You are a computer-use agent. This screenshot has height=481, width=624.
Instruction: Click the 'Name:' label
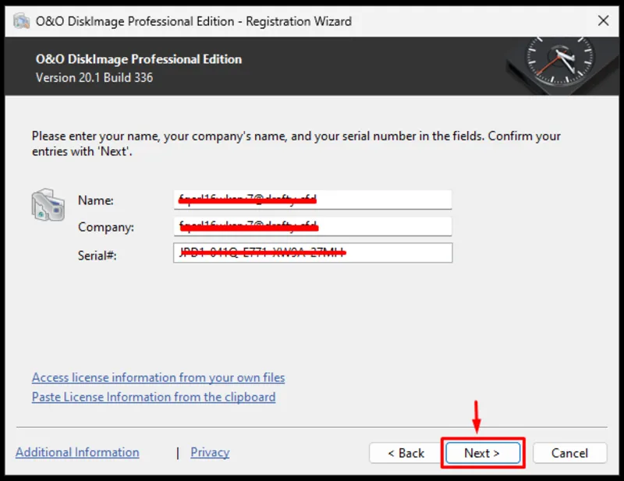pos(95,200)
